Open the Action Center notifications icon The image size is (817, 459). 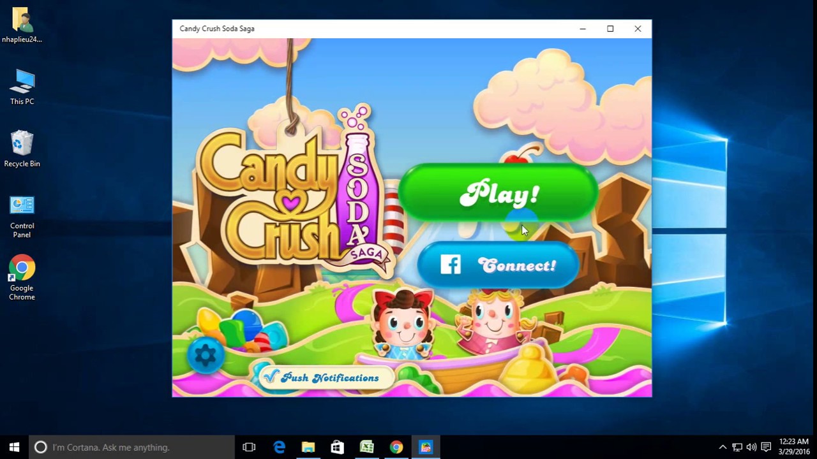click(x=766, y=447)
